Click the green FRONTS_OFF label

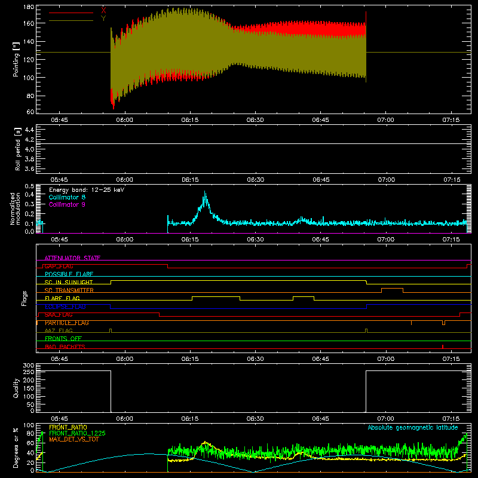(x=63, y=339)
